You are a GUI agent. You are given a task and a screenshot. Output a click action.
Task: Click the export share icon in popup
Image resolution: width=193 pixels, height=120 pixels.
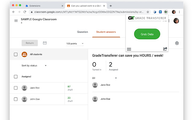click(165, 49)
